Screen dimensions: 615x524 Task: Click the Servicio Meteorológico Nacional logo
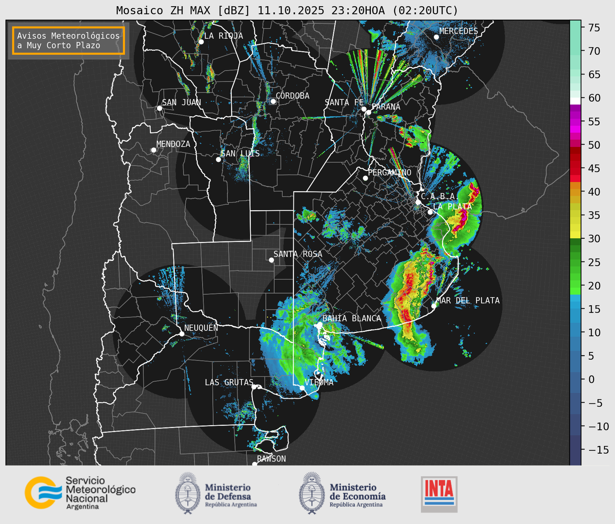[x=80, y=493]
